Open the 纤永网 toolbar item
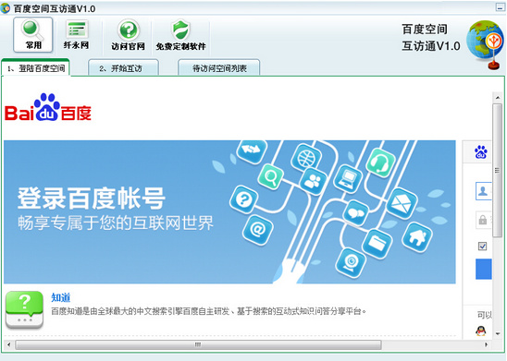Image resolution: width=507 pixels, height=361 pixels. pos(76,35)
